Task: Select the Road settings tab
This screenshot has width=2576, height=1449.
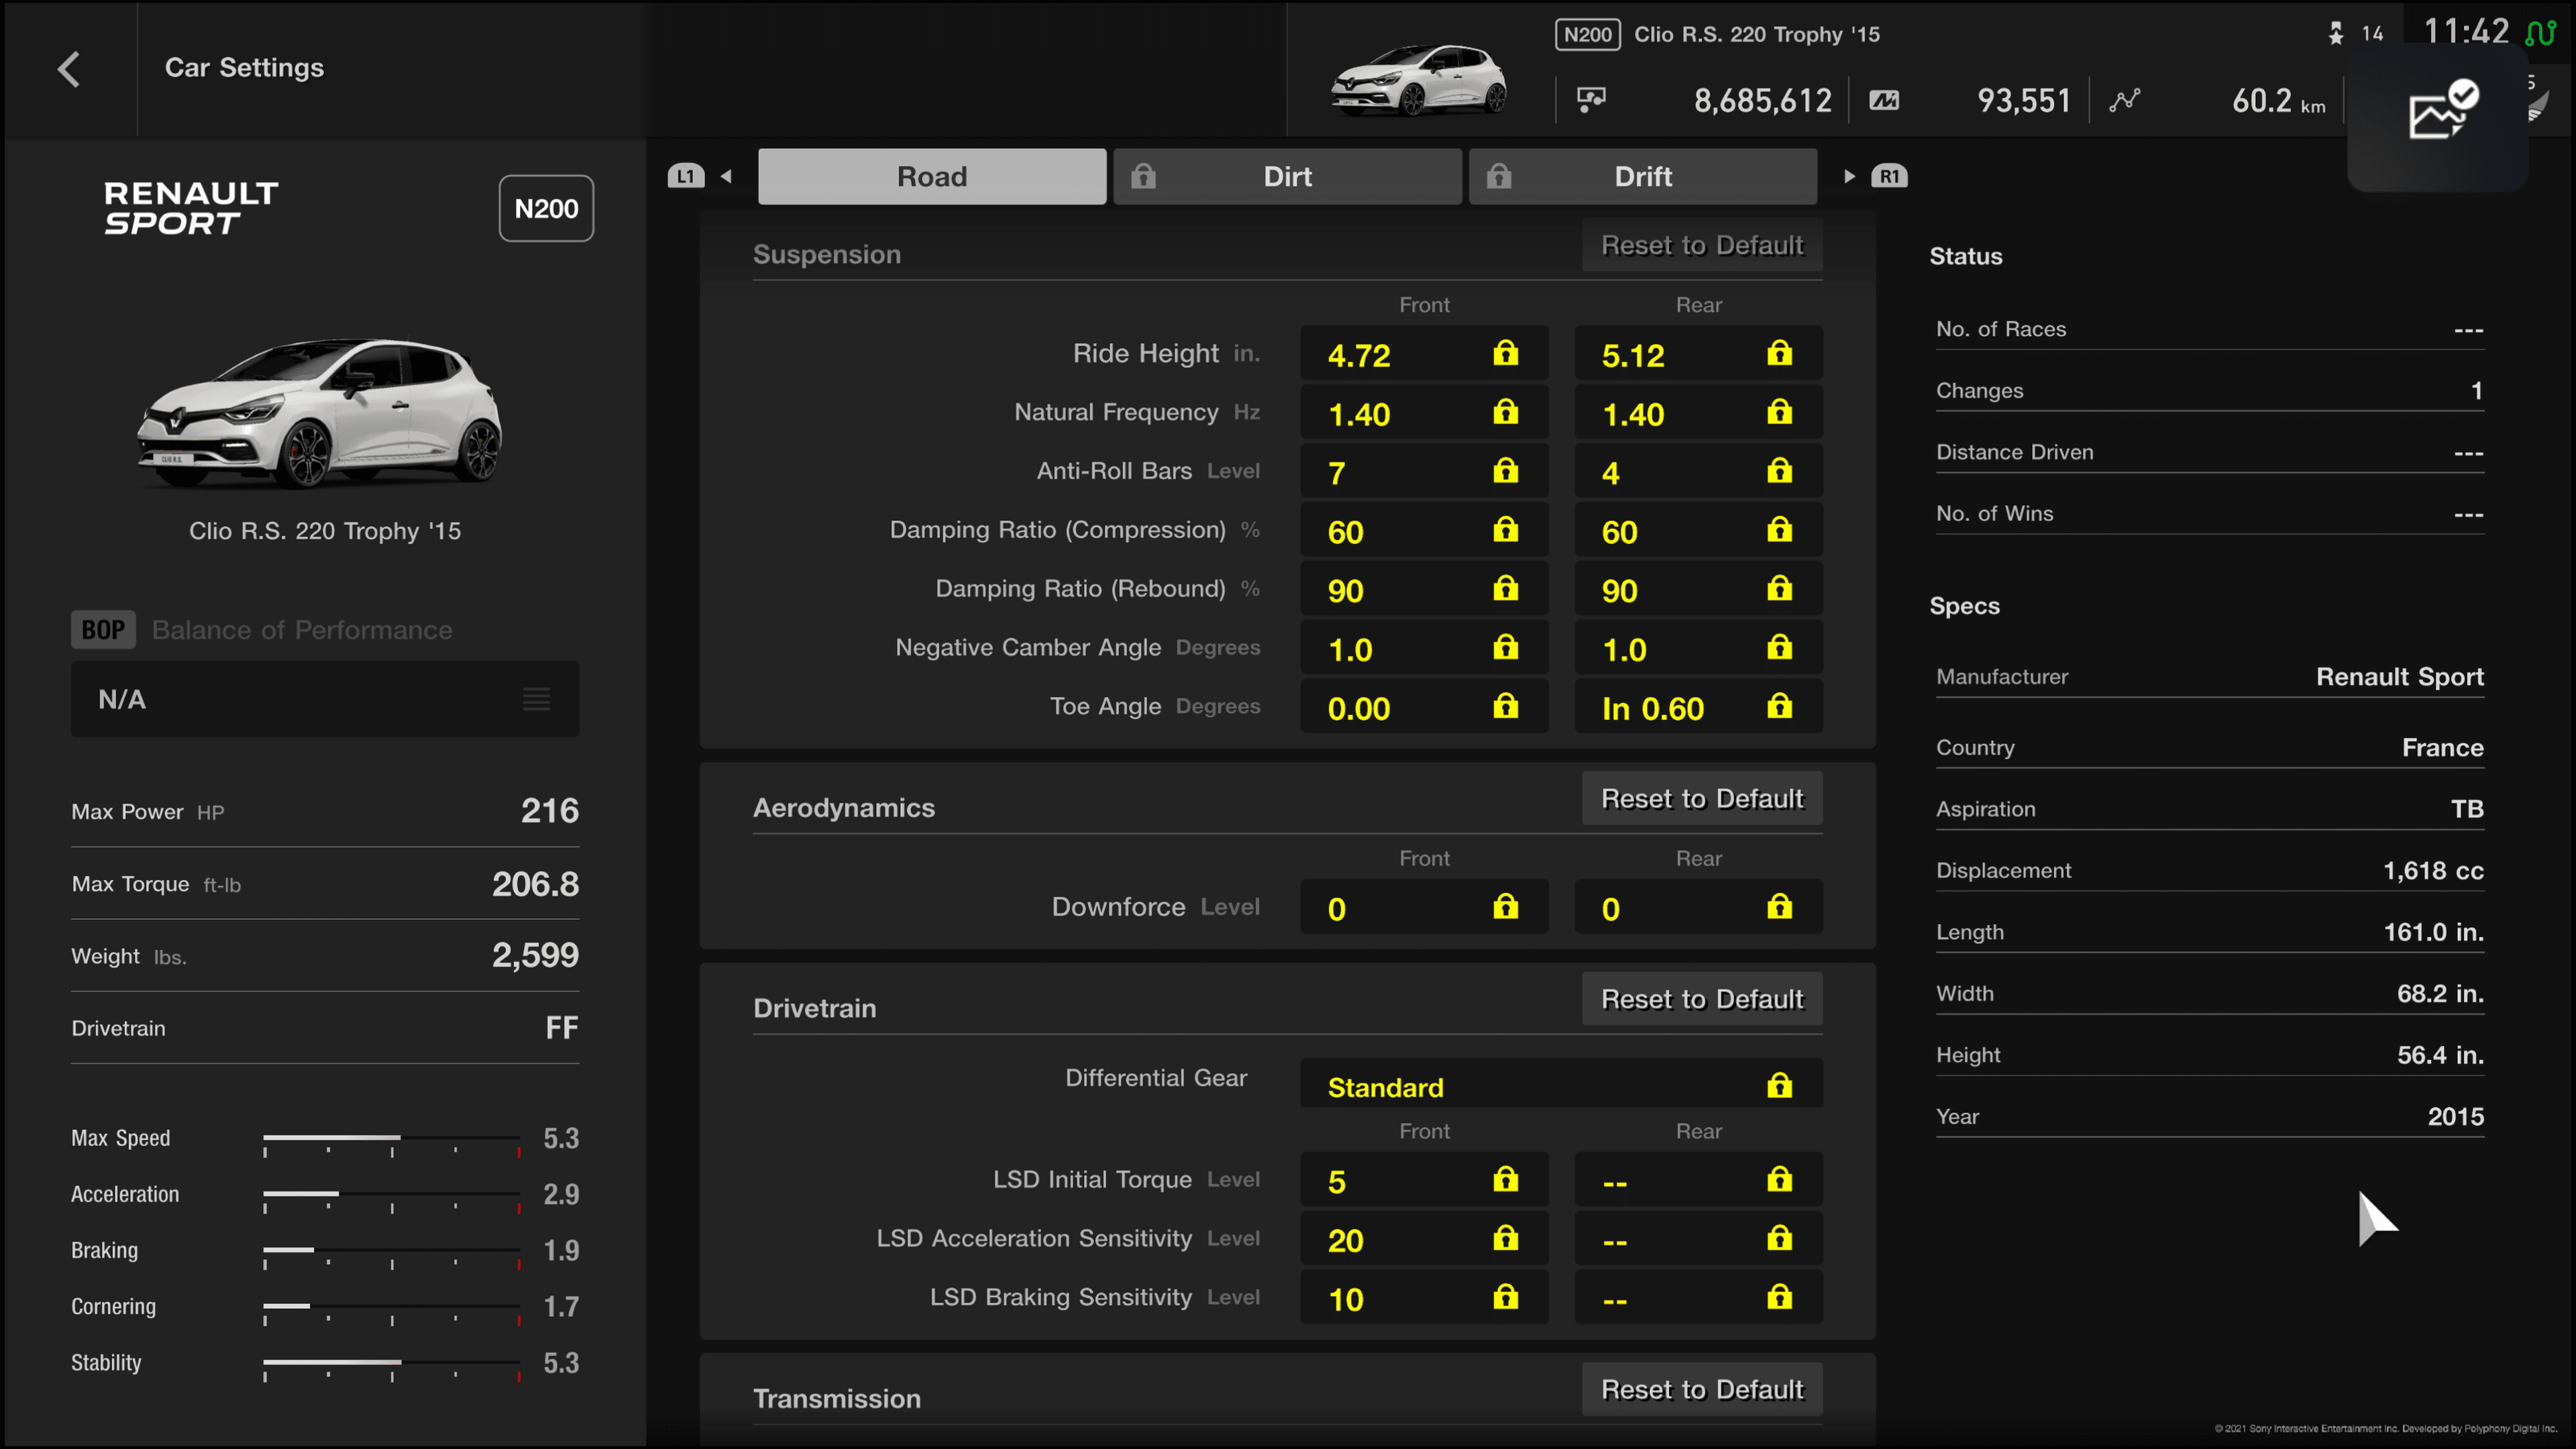Action: tap(932, 177)
